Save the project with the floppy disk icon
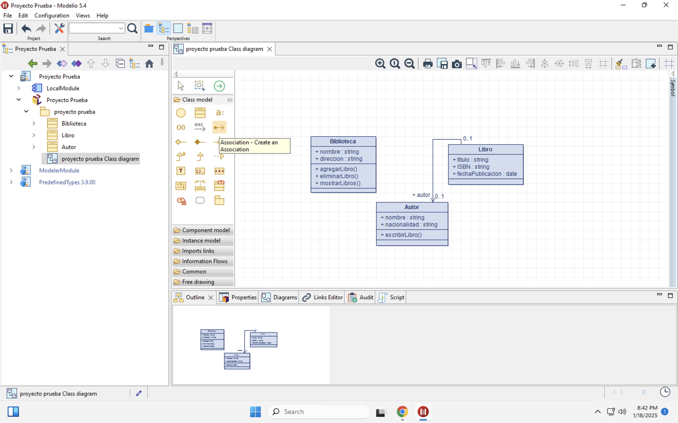This screenshot has width=678, height=423. coord(8,29)
